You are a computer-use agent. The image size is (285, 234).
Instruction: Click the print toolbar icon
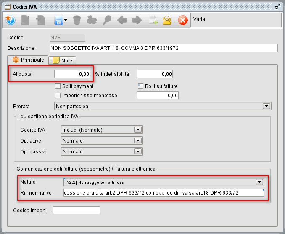pos(92,20)
